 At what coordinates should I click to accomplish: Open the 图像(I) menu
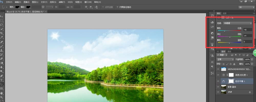point(26,2)
